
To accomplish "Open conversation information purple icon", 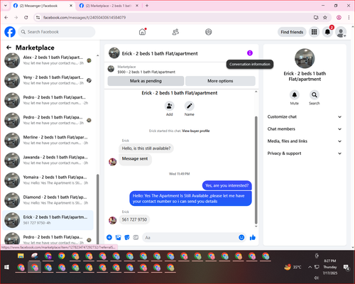I will tap(250, 53).
